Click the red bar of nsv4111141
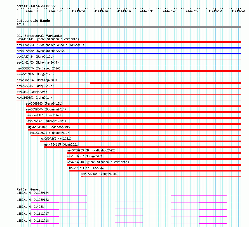The width and height of the screenshot is (249, 227). 129,42
